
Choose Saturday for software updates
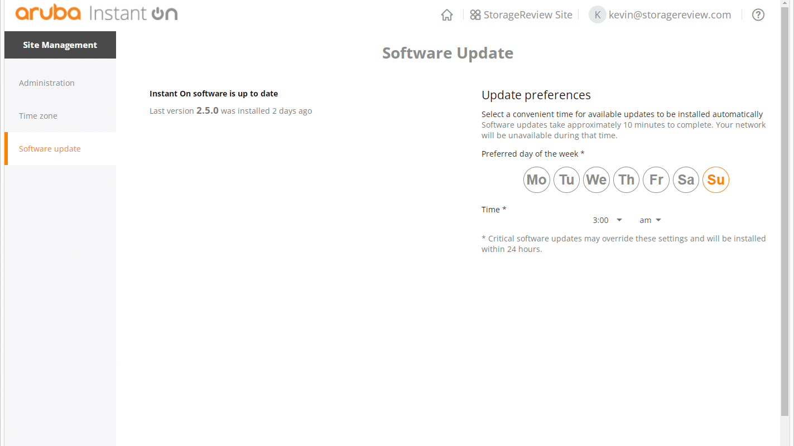click(x=686, y=180)
